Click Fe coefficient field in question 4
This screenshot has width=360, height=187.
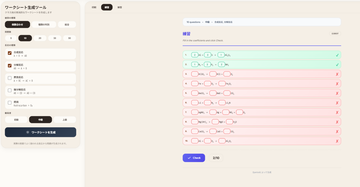(x=195, y=84)
